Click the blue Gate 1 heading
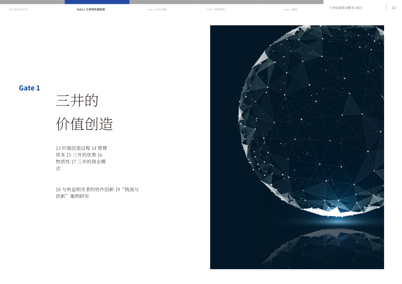This screenshot has height=284, width=402. tap(29, 88)
